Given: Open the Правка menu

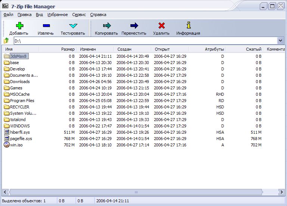Looking at the screenshot, I should pos(25,15).
